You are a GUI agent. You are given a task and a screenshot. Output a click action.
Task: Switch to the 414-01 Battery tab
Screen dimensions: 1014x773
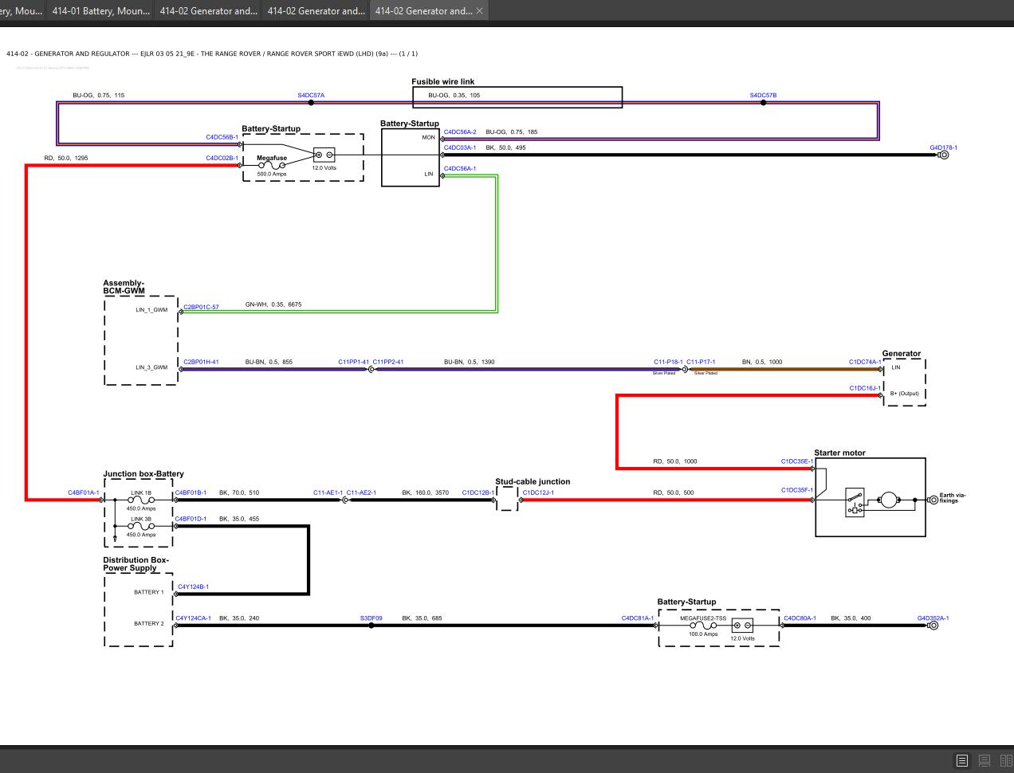[x=101, y=10]
